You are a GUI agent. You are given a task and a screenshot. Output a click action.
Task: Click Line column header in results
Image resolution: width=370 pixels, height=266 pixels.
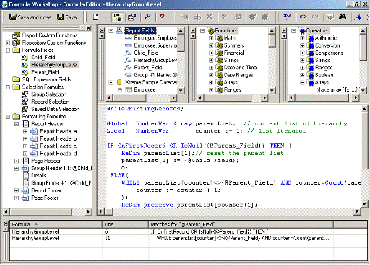coord(125,224)
